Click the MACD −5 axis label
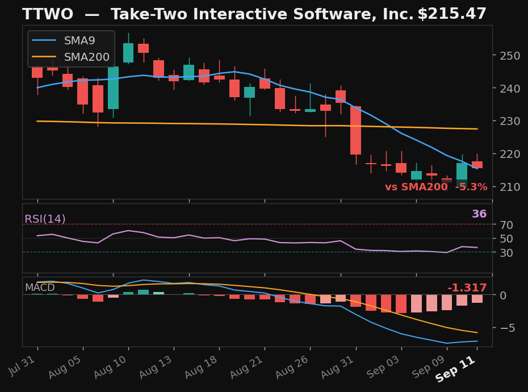The width and height of the screenshot is (528, 392). click(x=507, y=328)
